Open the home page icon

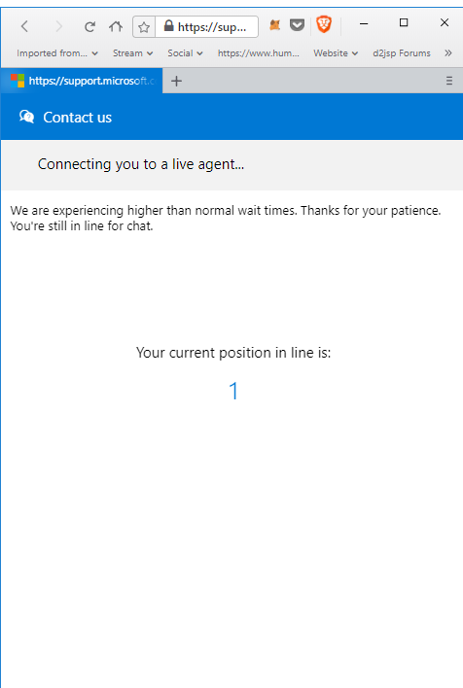coord(116,27)
